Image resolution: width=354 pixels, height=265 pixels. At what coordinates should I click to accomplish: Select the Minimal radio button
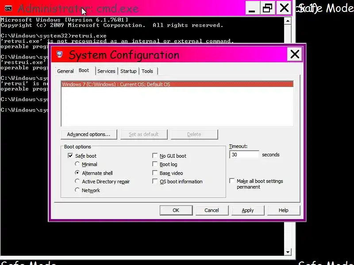77,164
